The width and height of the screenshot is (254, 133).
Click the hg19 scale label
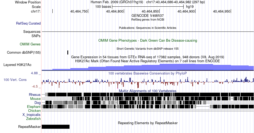(x=190, y=7)
